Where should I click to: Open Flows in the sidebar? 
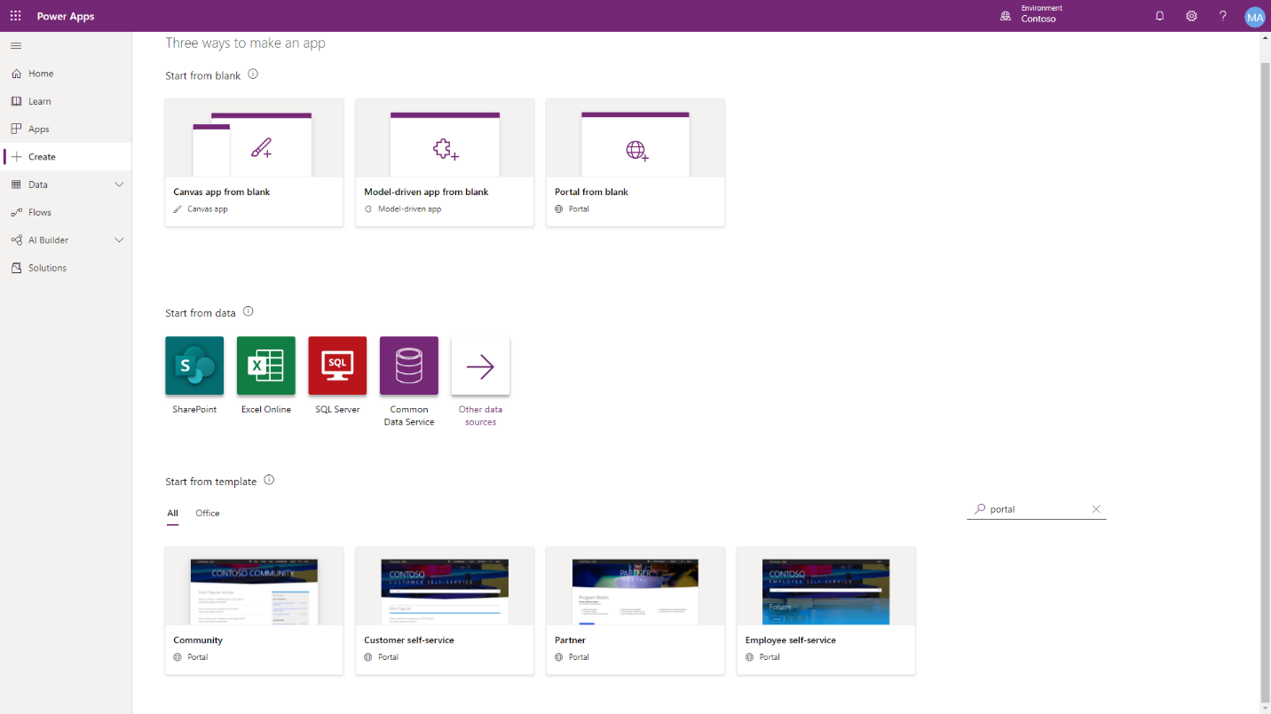(x=67, y=212)
